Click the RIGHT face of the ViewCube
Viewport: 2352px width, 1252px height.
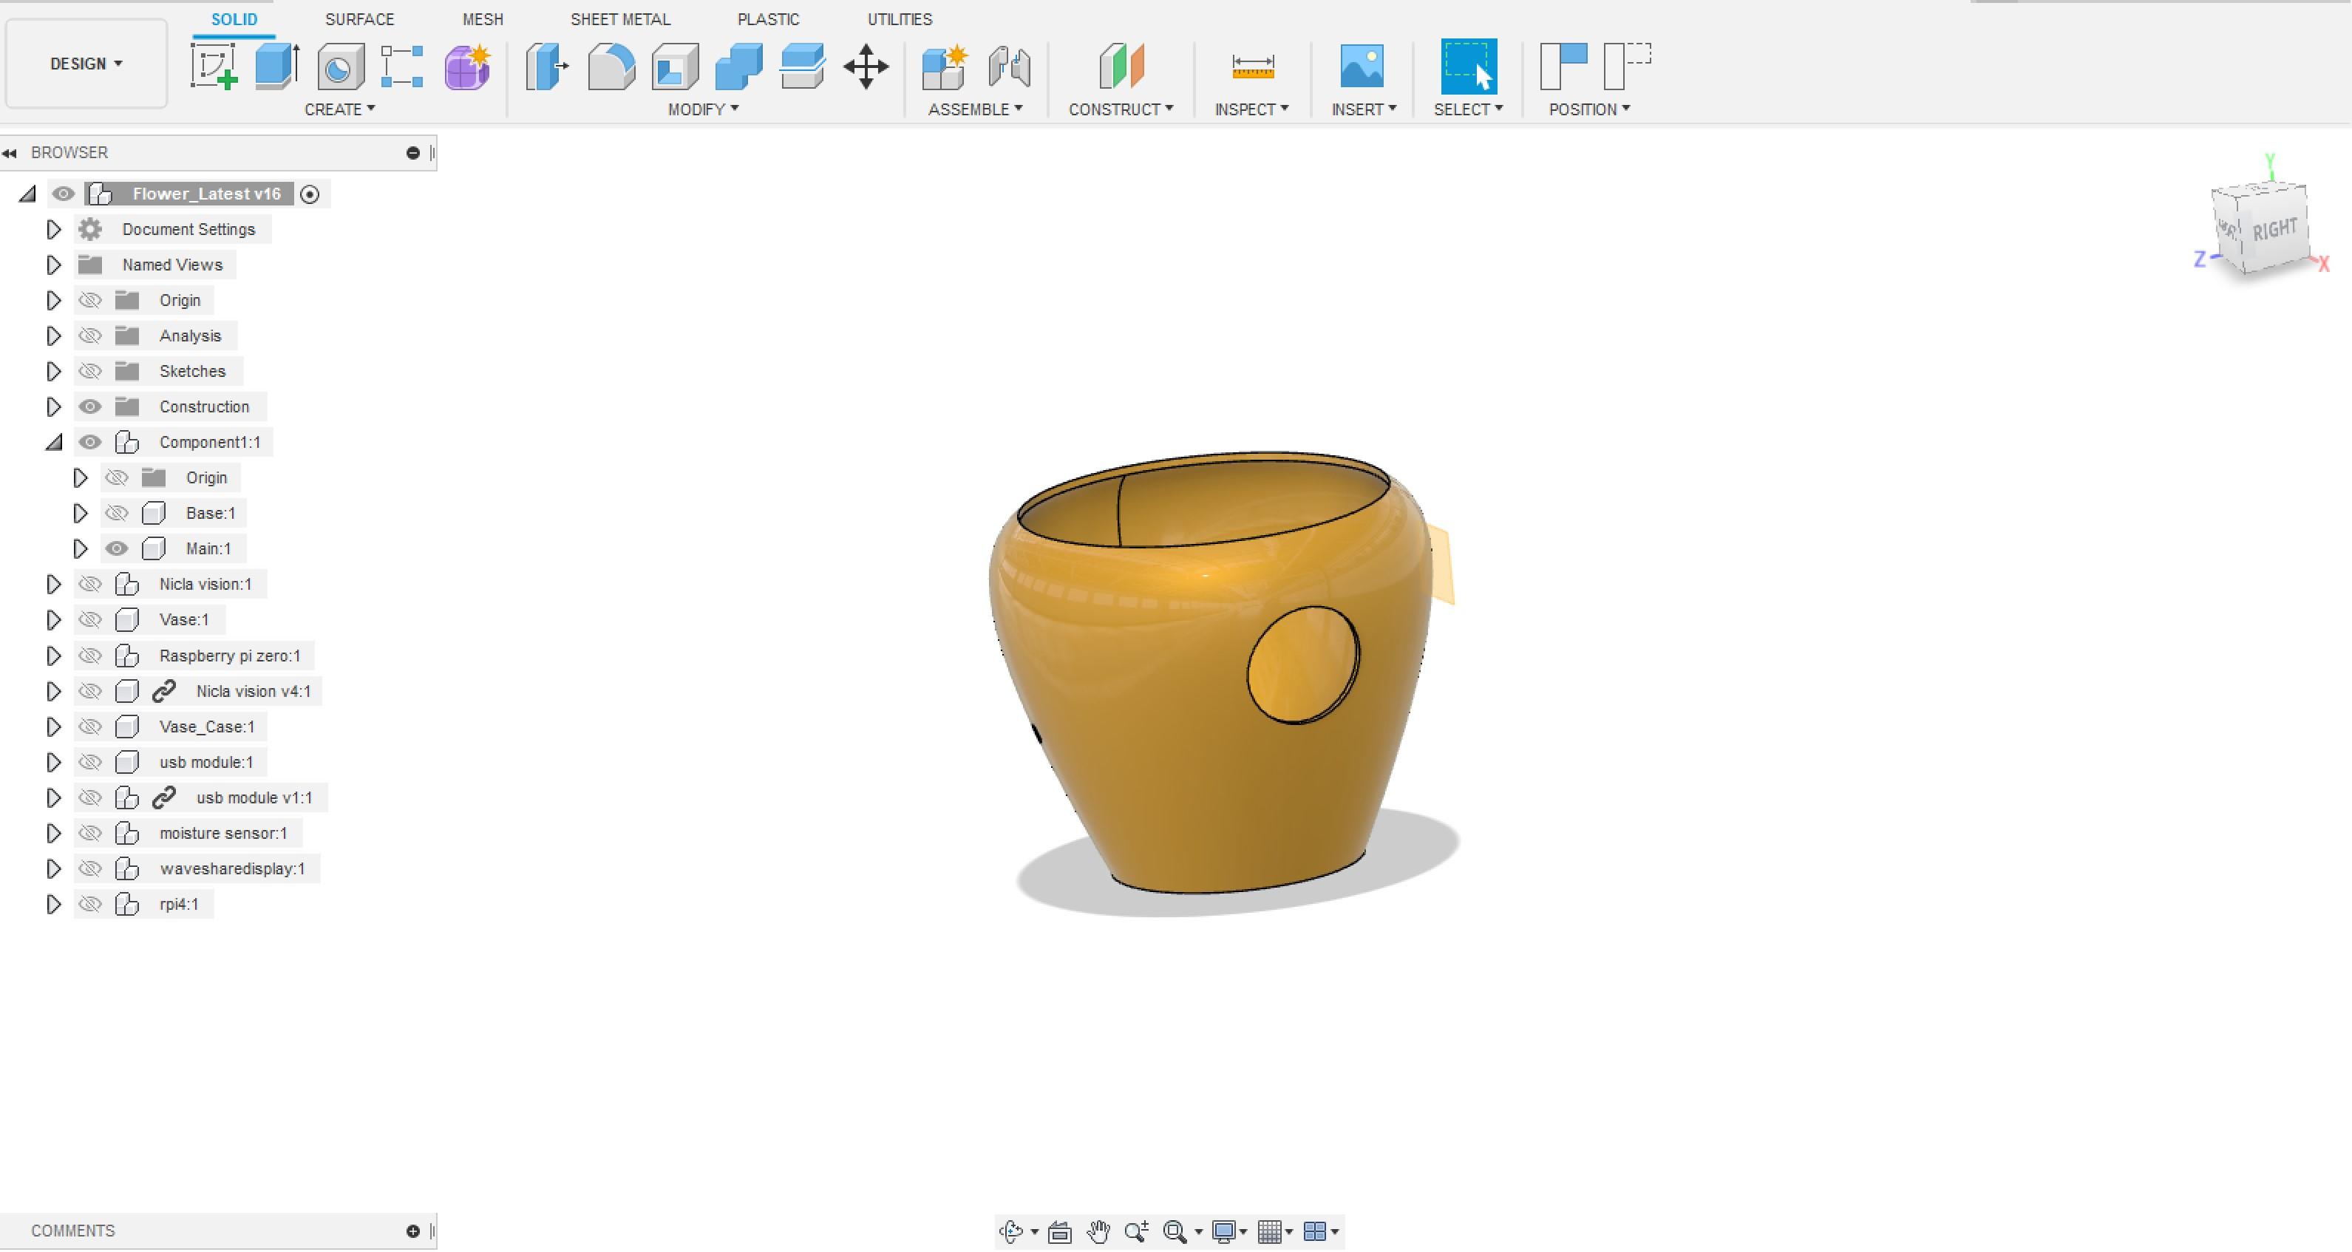(2274, 229)
